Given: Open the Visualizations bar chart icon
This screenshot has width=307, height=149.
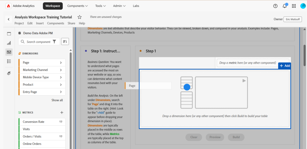Looking at the screenshot, I should [9, 43].
